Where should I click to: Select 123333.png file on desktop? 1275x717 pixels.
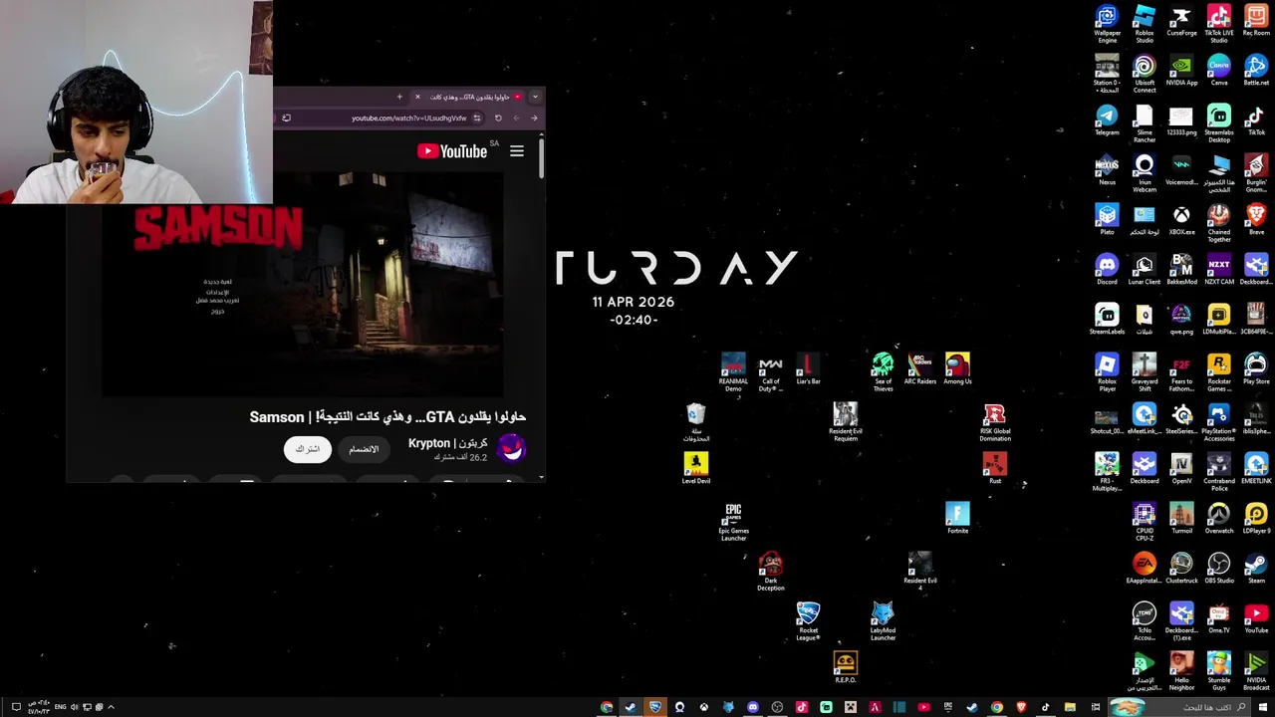1181,121
